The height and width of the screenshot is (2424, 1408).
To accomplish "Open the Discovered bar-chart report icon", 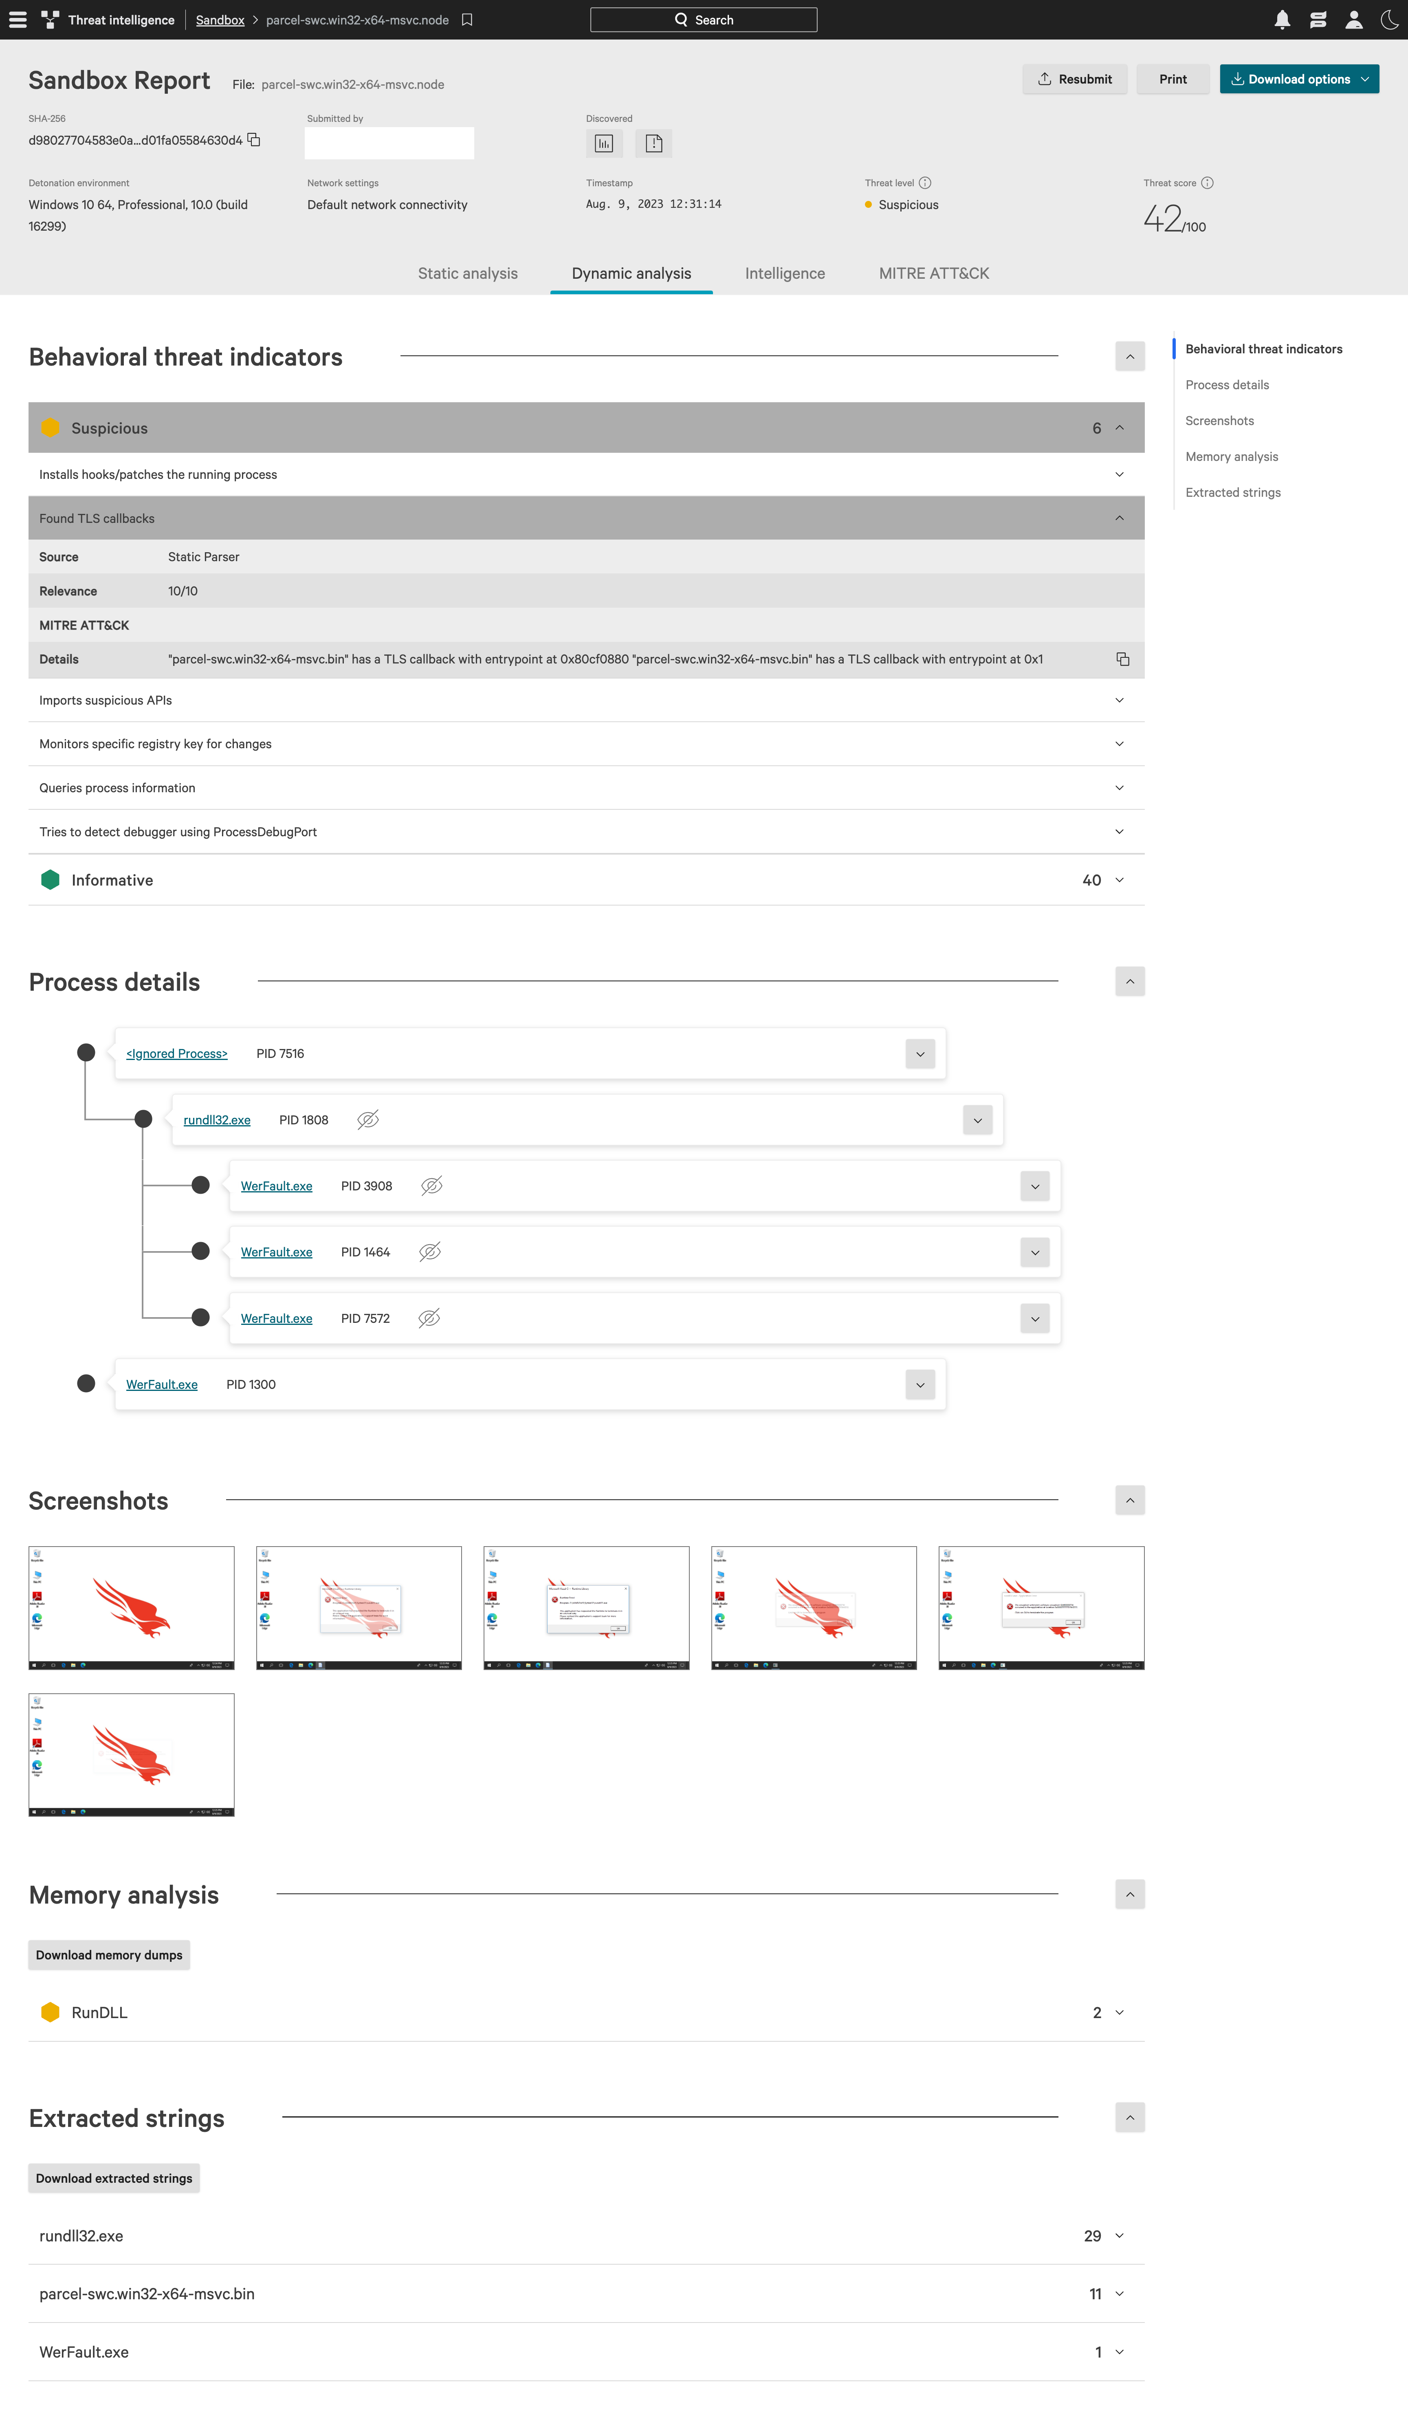I will pos(604,142).
